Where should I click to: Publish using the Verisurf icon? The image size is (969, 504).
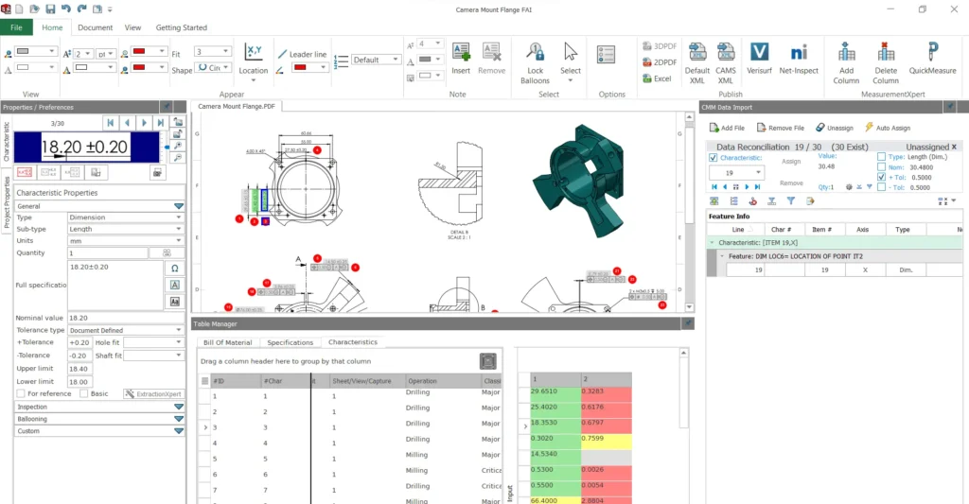click(x=758, y=53)
